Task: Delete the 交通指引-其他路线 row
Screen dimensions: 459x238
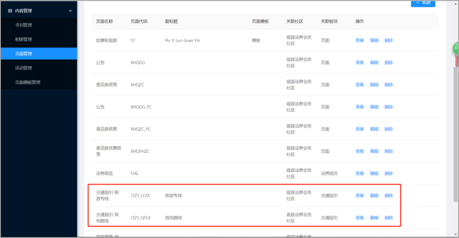Action: pos(389,218)
